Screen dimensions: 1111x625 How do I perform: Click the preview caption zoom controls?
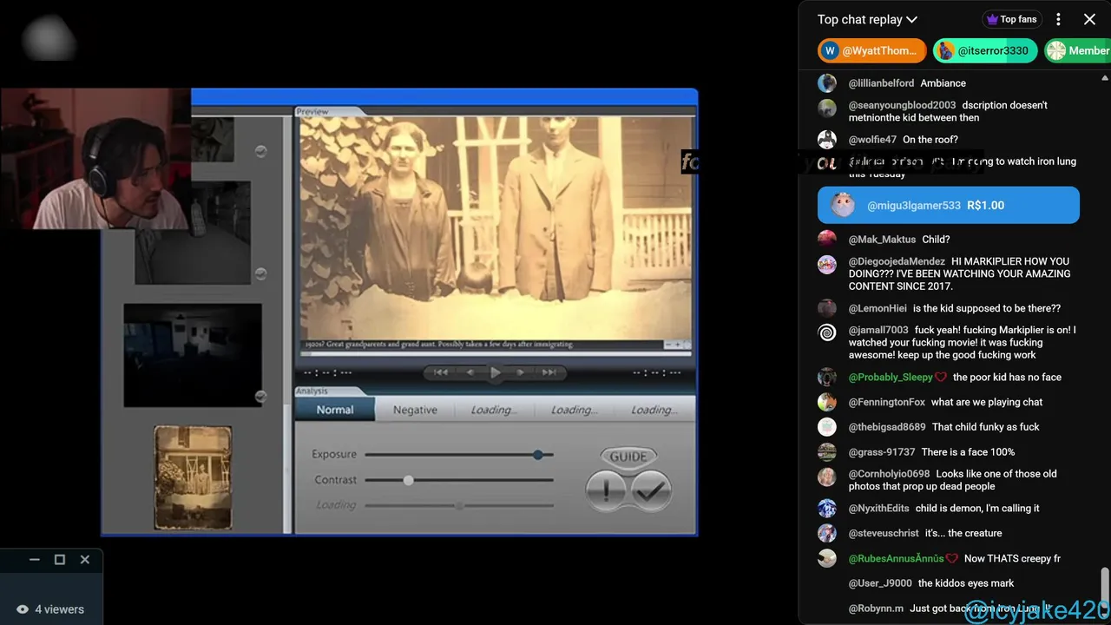pyautogui.click(x=678, y=345)
